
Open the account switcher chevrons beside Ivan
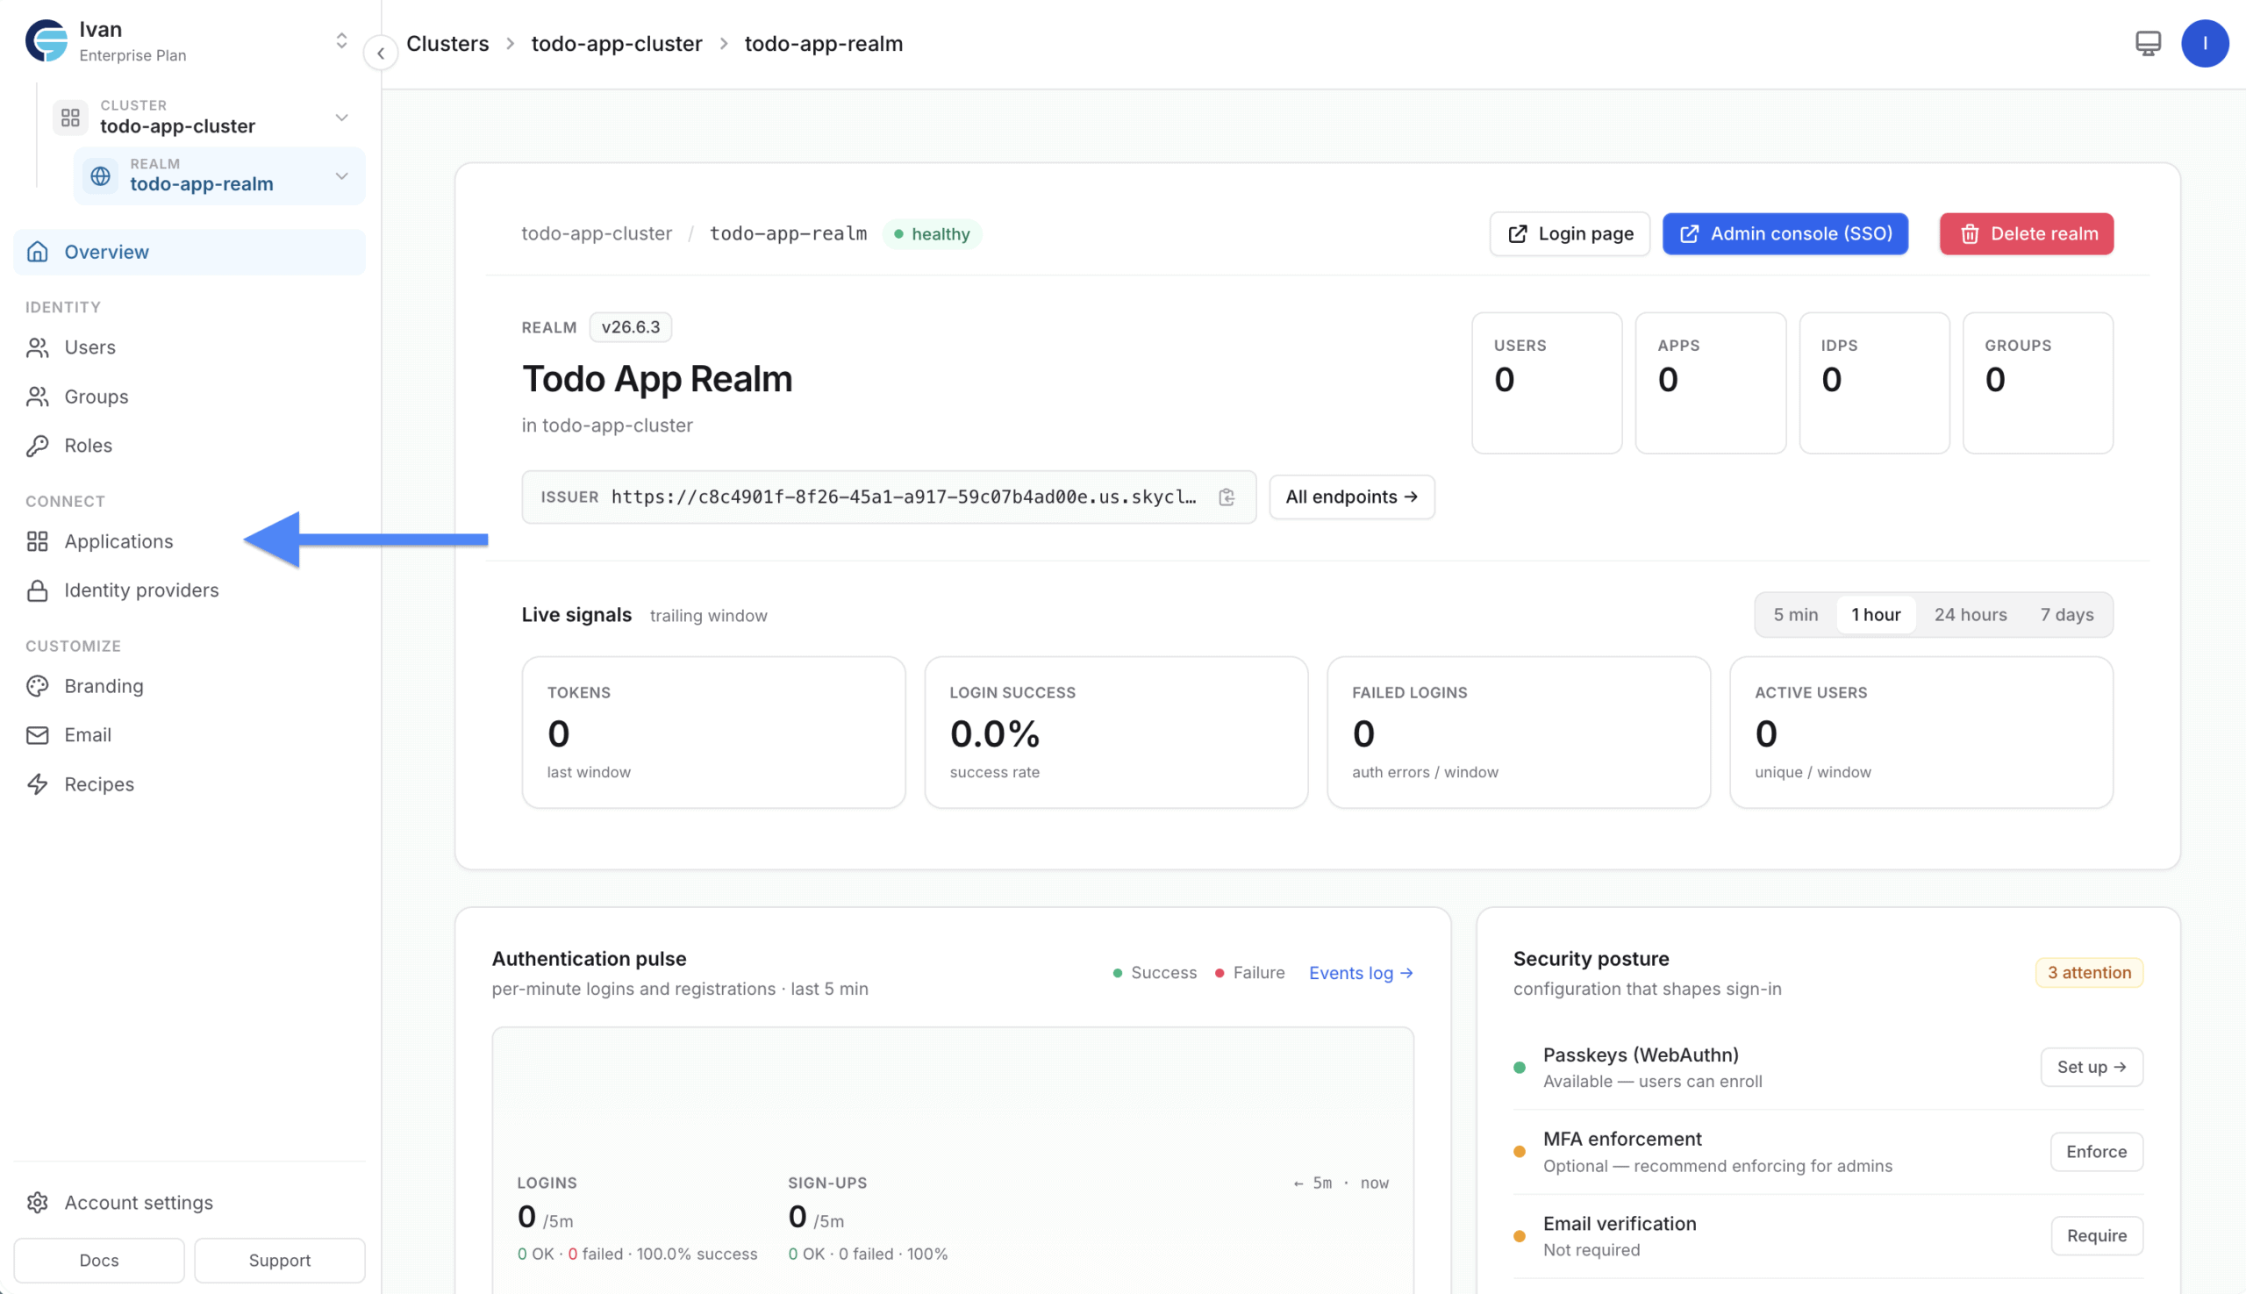coord(341,41)
